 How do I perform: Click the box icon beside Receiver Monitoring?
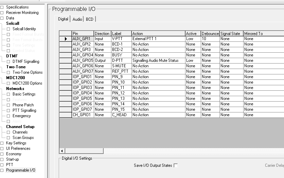pyautogui.click(x=2, y=13)
